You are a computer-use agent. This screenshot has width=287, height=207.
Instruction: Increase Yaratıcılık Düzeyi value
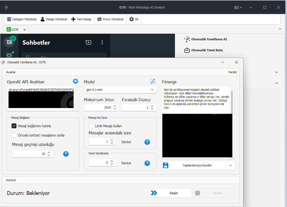click(x=152, y=106)
